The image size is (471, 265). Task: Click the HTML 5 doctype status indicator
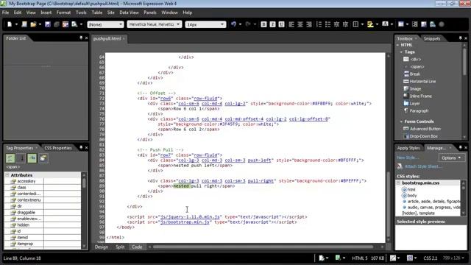pos(360,258)
